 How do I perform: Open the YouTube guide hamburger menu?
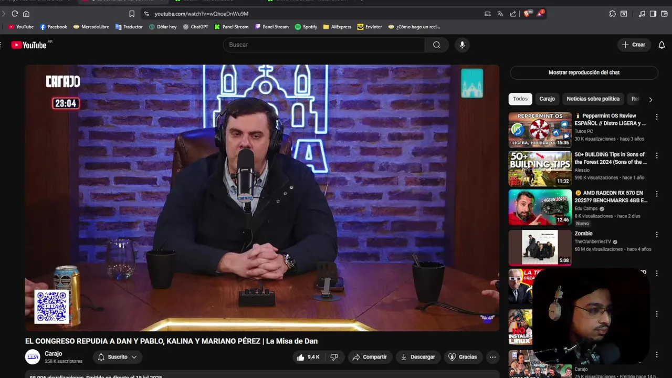[x=2, y=45]
